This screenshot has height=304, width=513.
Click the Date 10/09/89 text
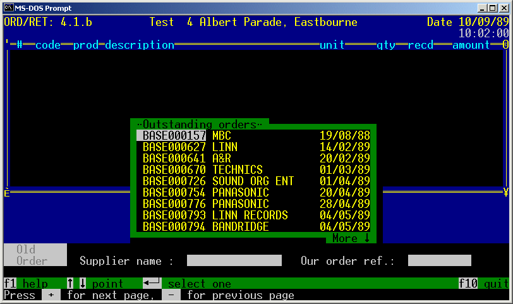click(x=468, y=22)
